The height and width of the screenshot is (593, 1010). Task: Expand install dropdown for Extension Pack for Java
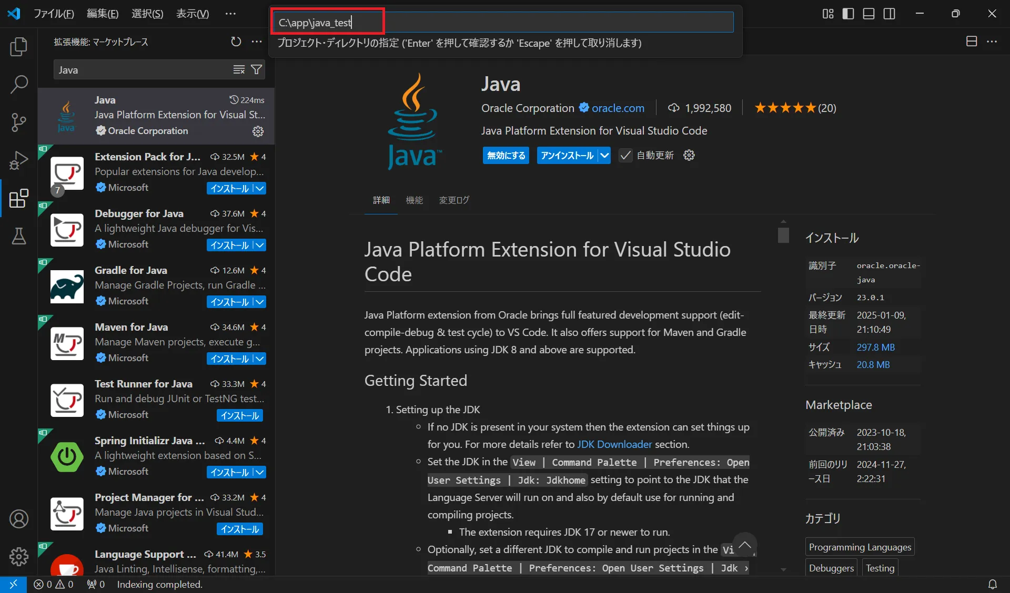[259, 188]
